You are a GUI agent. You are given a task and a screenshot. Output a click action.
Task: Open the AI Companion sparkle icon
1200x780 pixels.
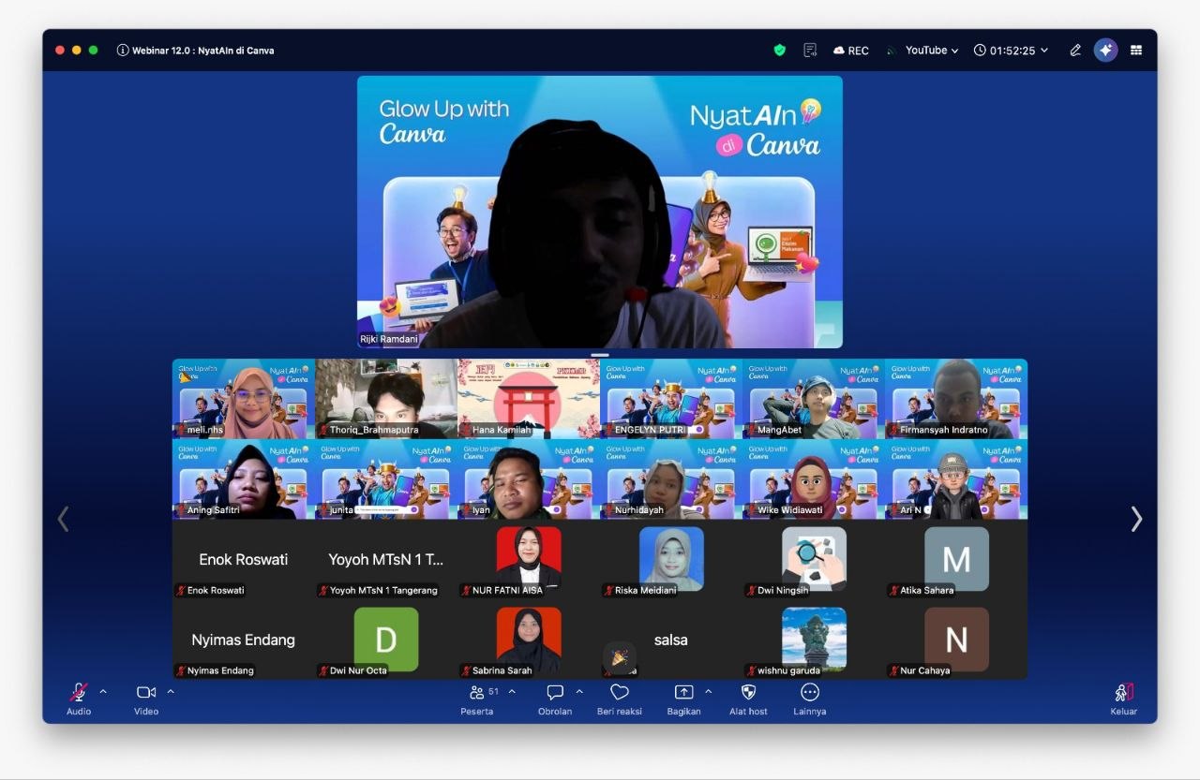(x=1106, y=51)
